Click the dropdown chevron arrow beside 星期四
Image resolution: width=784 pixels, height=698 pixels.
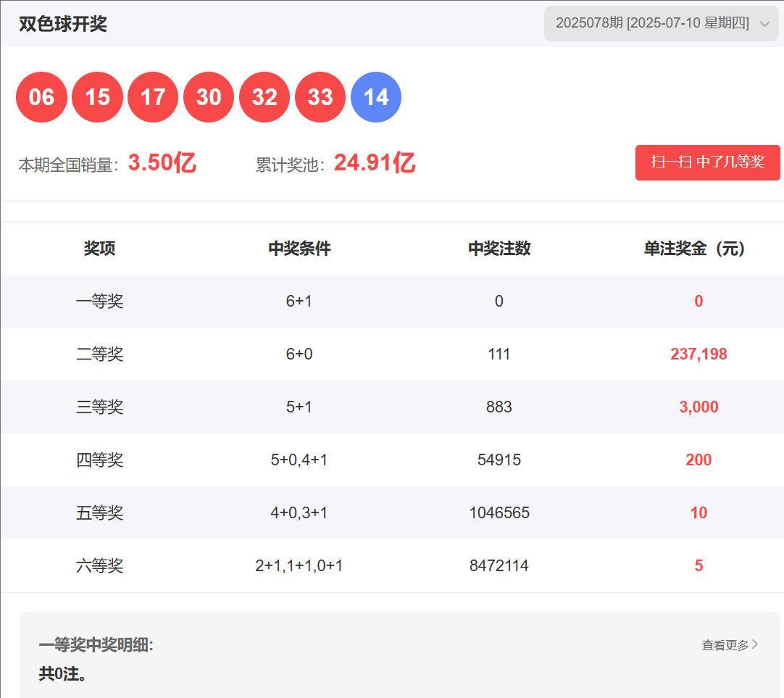764,24
